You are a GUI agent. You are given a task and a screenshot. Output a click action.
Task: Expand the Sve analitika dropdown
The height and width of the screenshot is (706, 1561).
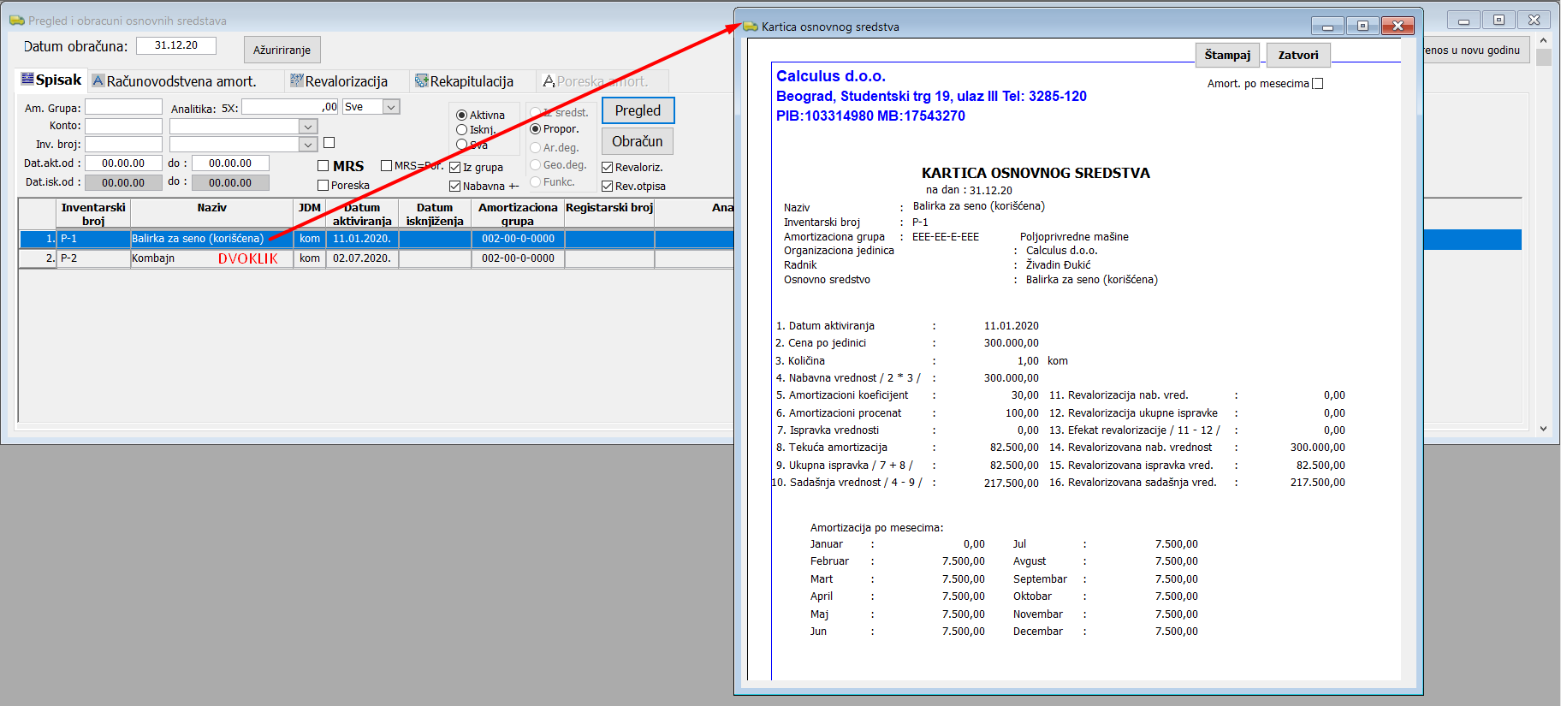point(391,107)
